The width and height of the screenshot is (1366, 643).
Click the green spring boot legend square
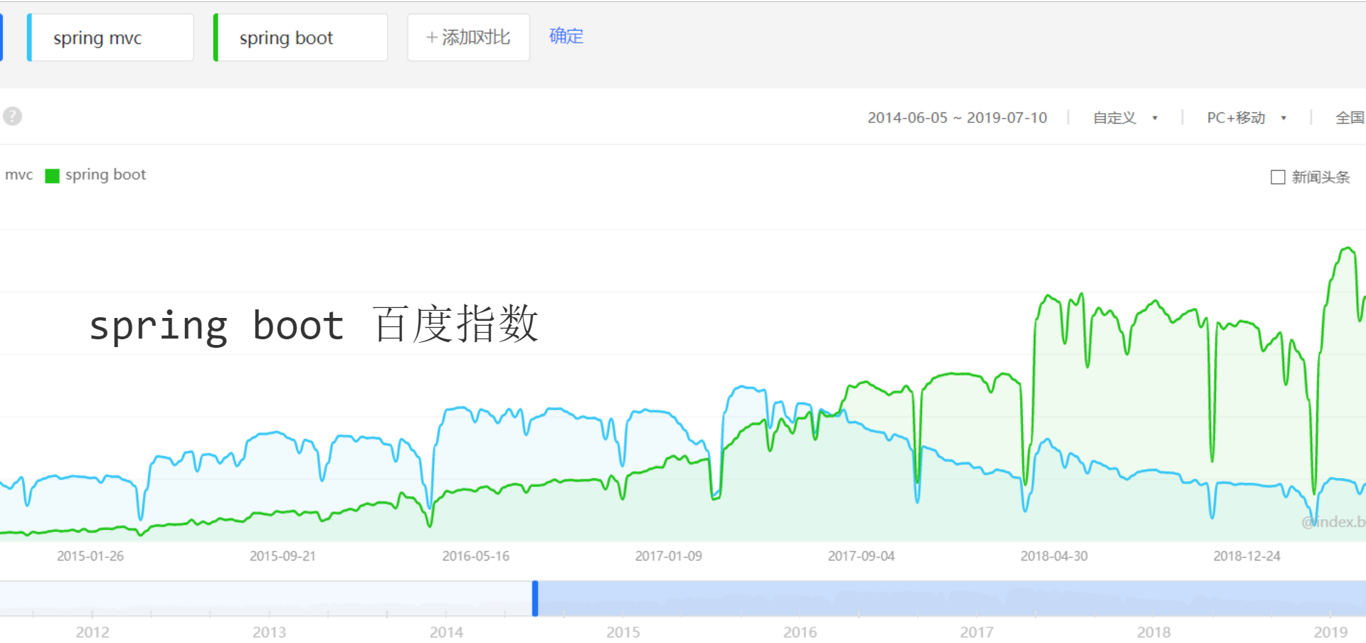[52, 176]
